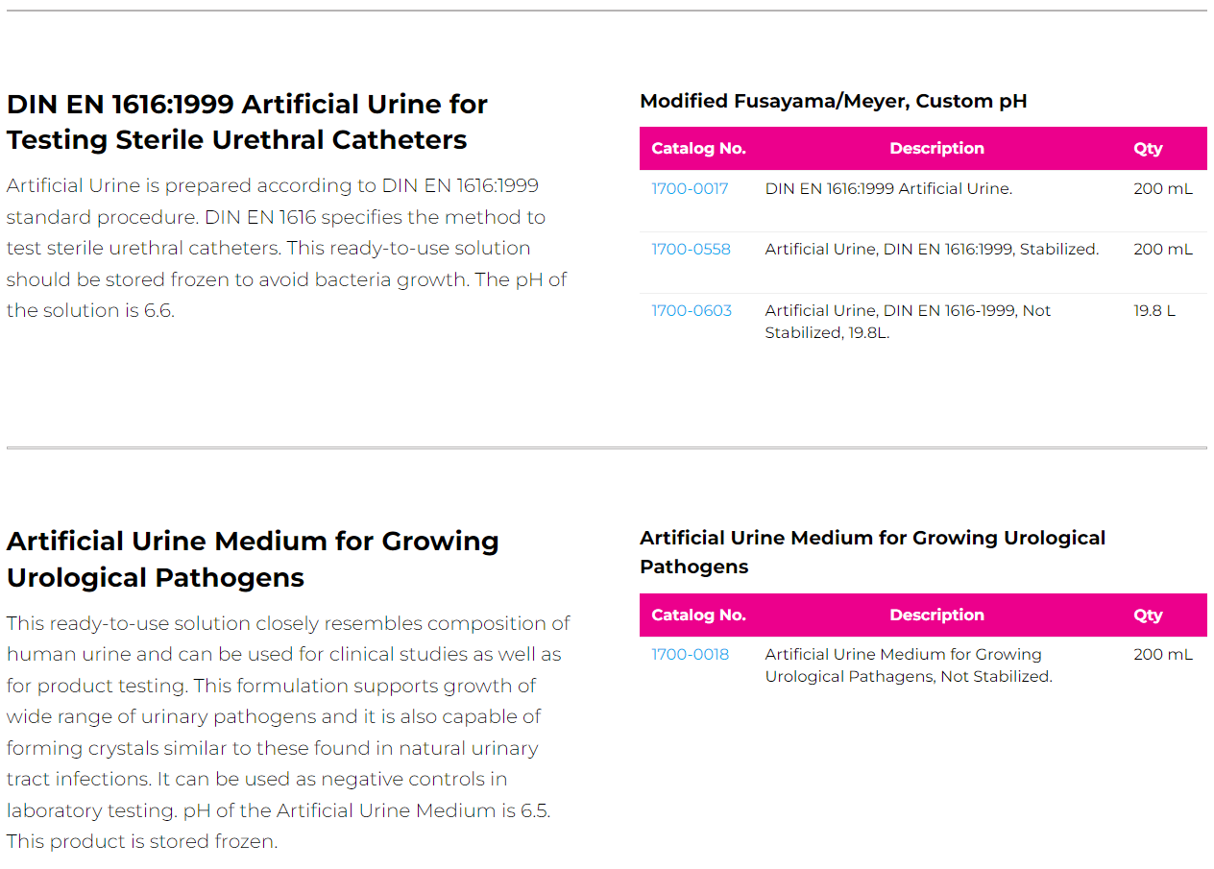This screenshot has height=869, width=1214.
Task: Click Catalog No. header in Urological Pathogens table
Action: click(698, 616)
